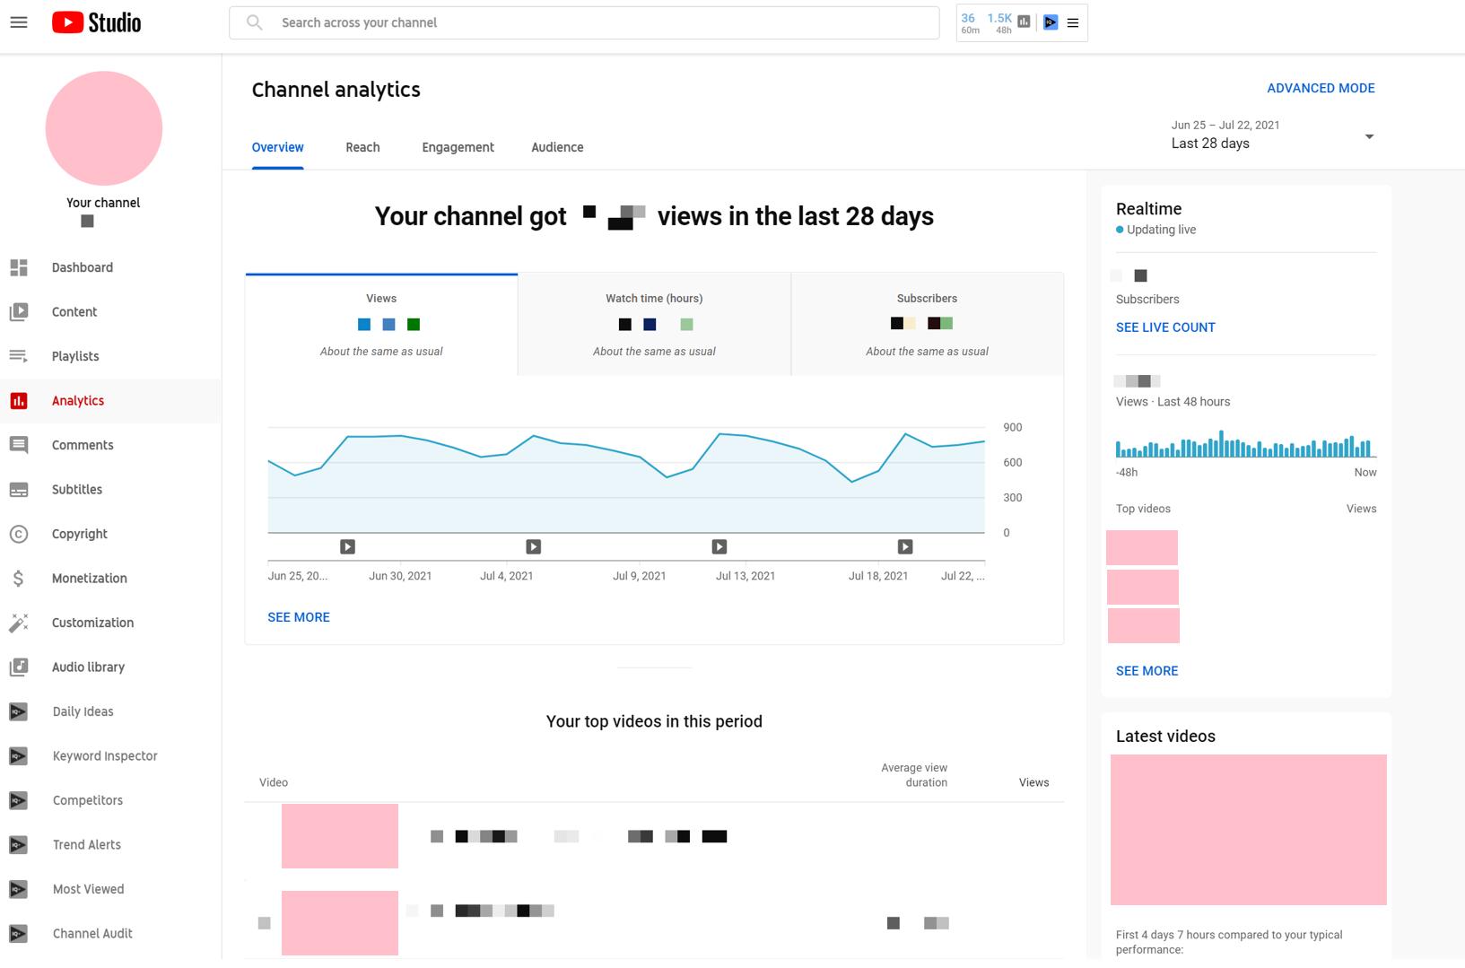The width and height of the screenshot is (1465, 968).
Task: Click the YouTube Studio logo
Action: tap(95, 22)
